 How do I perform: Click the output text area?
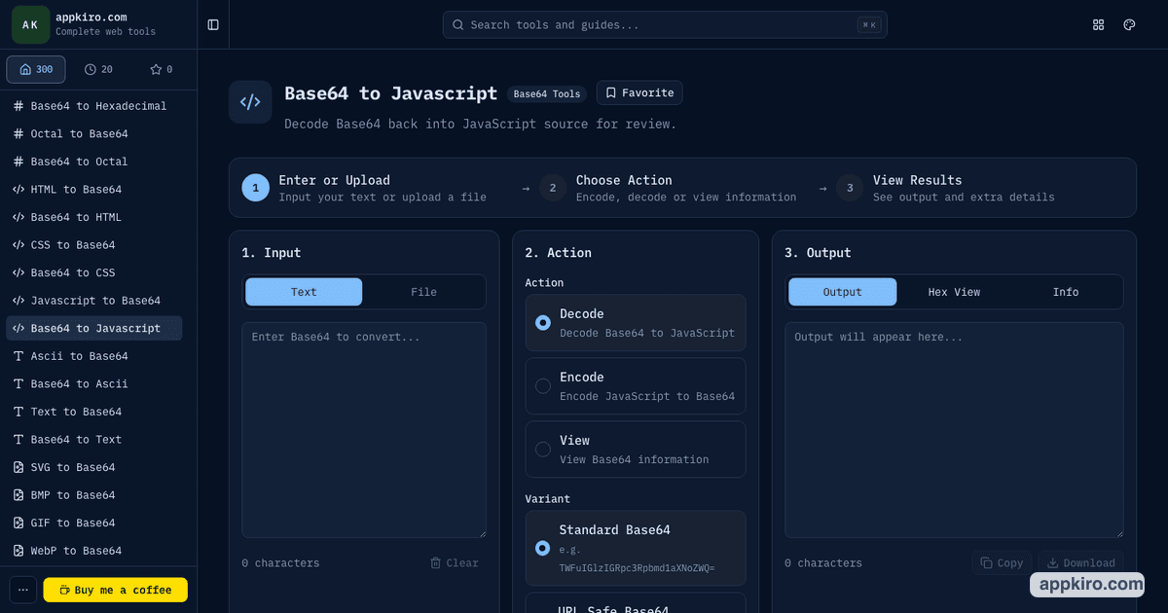coord(954,430)
